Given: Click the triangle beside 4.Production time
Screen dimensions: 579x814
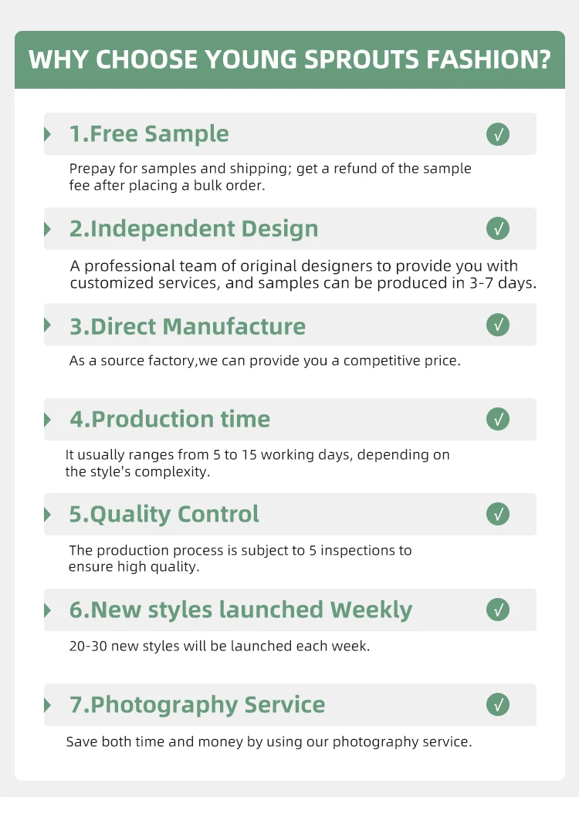Looking at the screenshot, I should (48, 420).
